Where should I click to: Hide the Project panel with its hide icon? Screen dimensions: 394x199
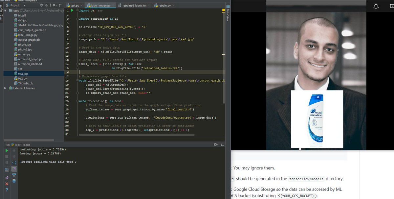pos(61,5)
